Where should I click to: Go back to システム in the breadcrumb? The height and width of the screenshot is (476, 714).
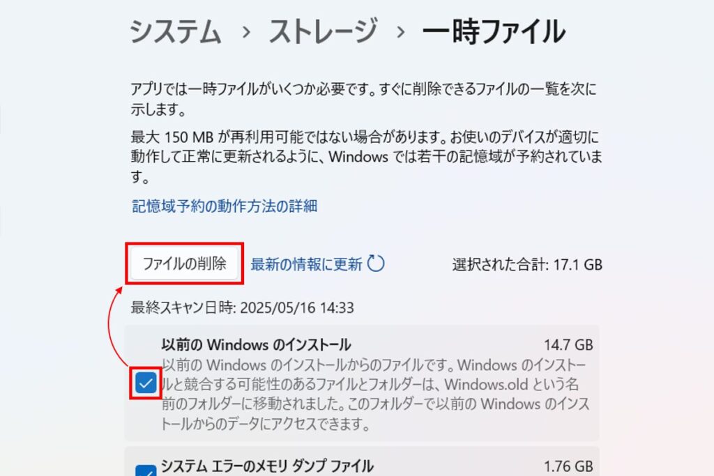coord(176,32)
